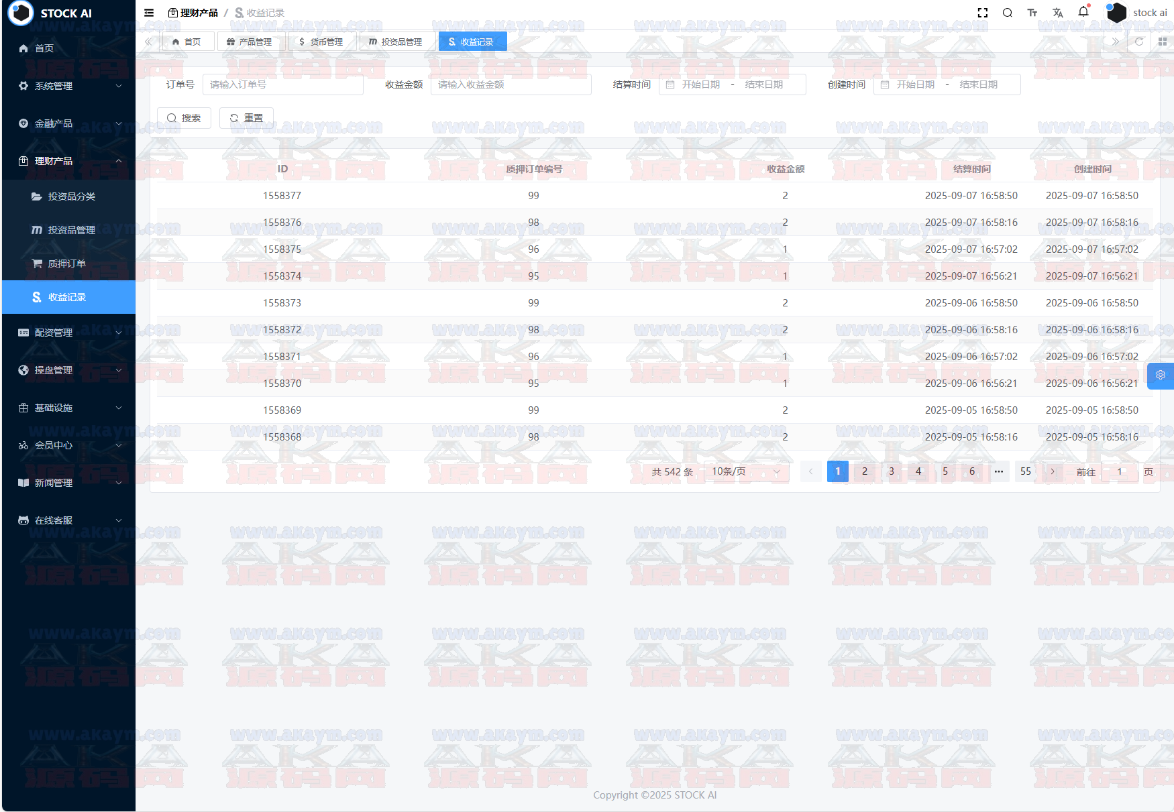Click the refresh tab icon

tap(1139, 42)
